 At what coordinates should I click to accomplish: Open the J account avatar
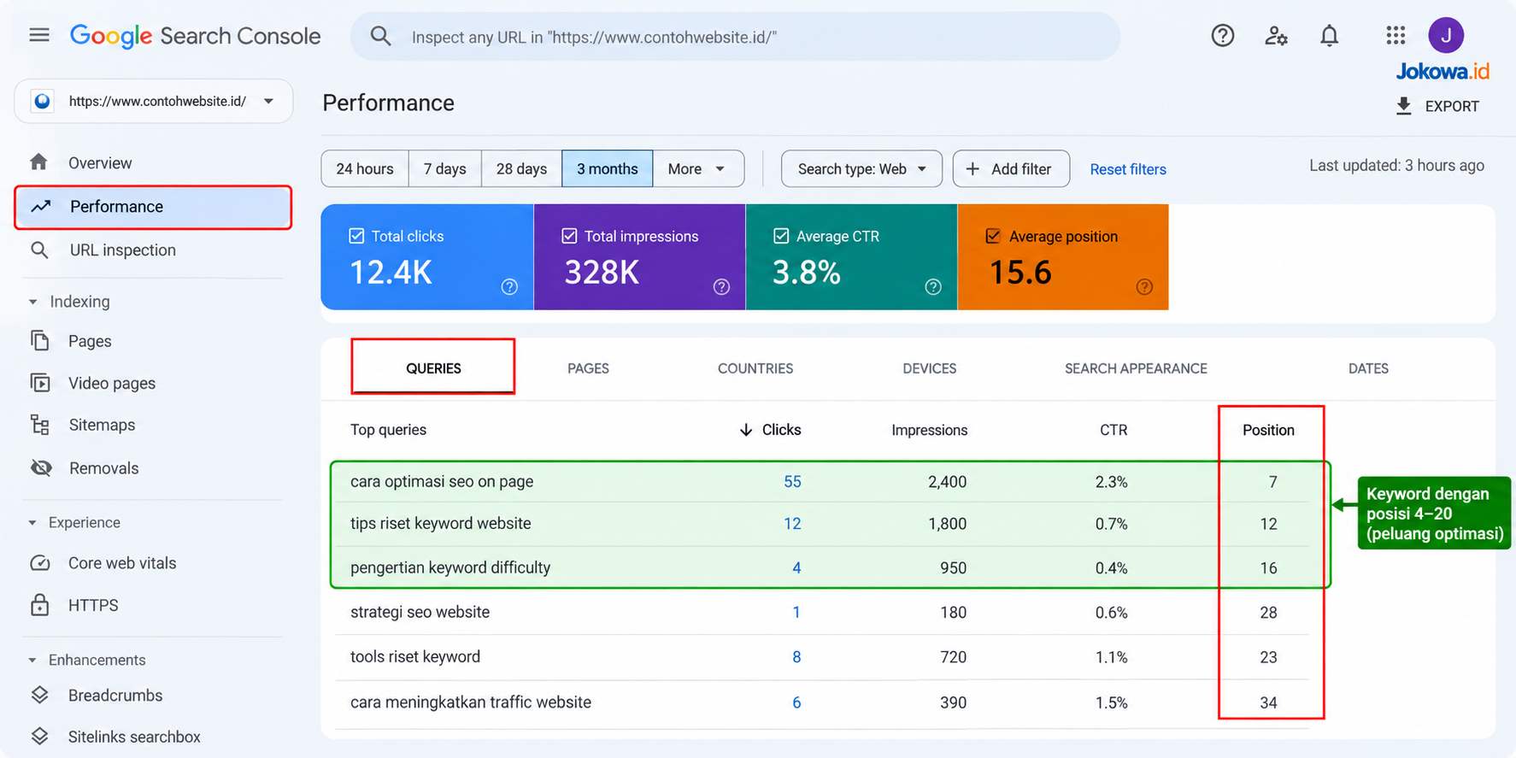[1446, 35]
